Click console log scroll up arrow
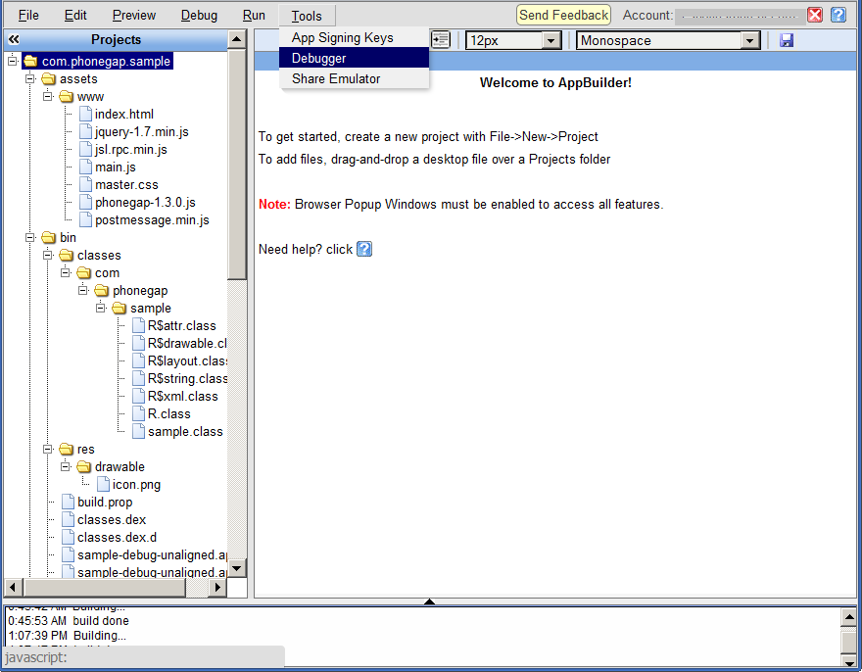862x672 pixels. click(x=849, y=617)
